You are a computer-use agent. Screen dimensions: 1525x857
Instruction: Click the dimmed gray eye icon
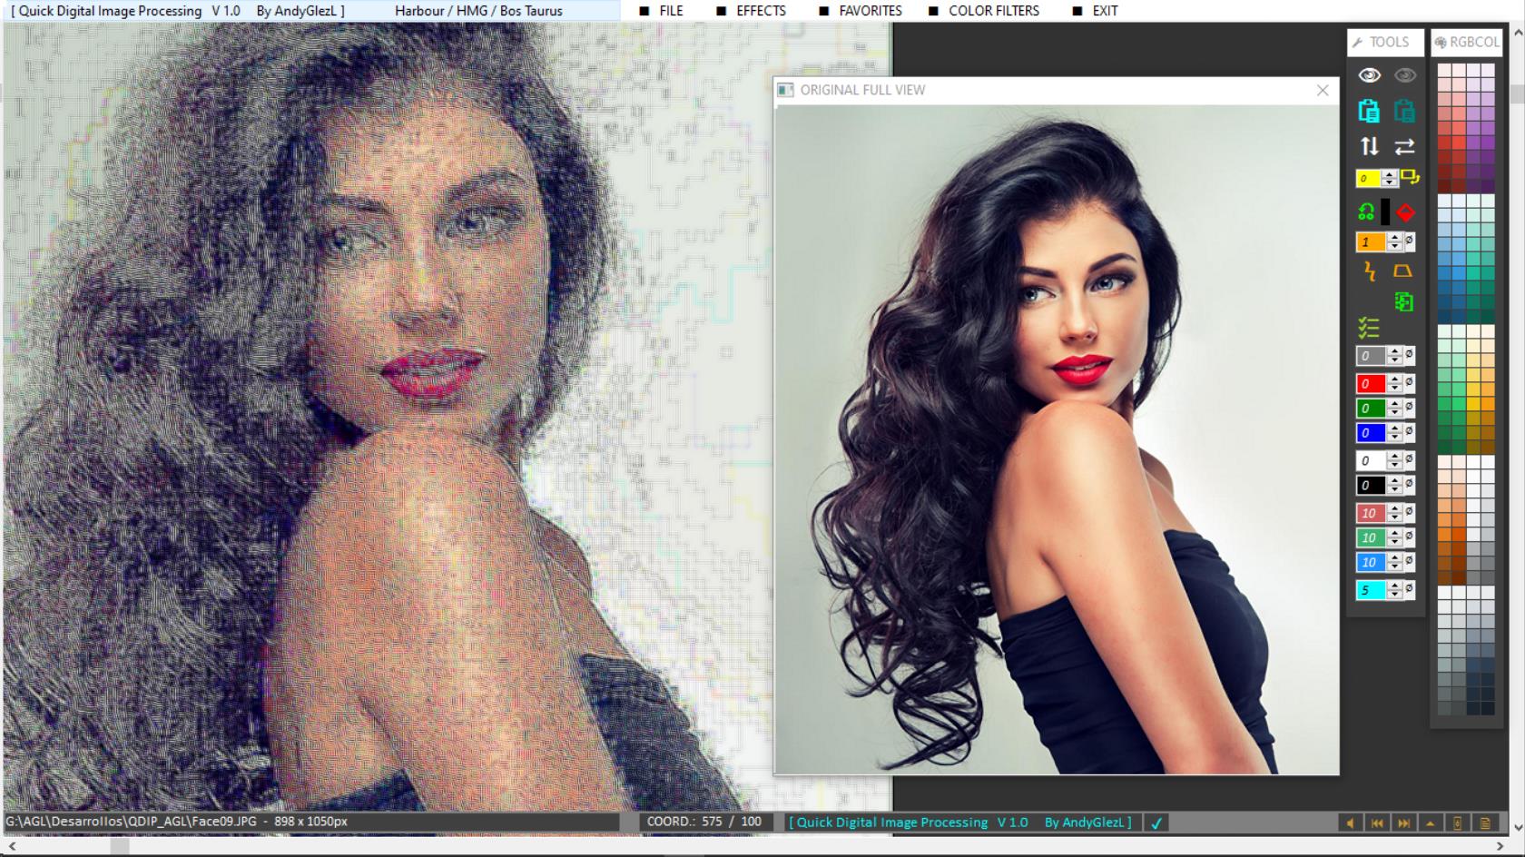[x=1404, y=75]
